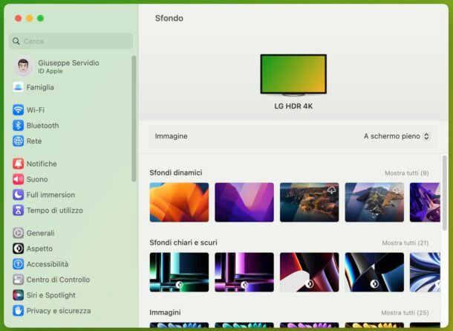This screenshot has width=453, height=331.
Task: Click light-dark badge on blue-black wallpaper thumbnail
Action: coord(374,284)
